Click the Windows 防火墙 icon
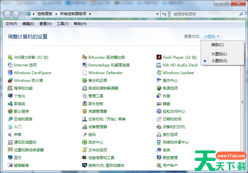248x173 pixels. pos(10,81)
